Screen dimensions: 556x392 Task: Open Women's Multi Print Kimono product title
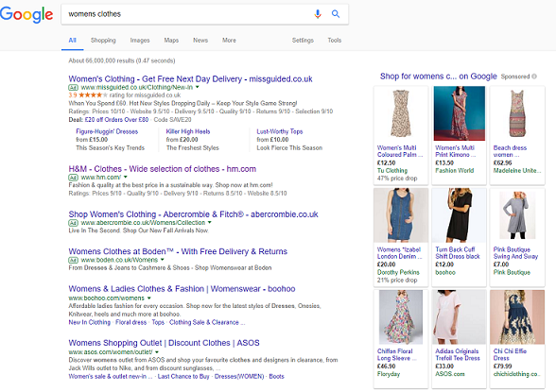[456, 151]
